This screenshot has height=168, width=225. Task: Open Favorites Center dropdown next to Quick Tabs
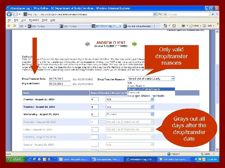point(26,26)
